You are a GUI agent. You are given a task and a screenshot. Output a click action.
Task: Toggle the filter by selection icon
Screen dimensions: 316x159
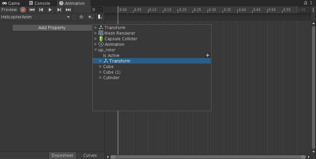click(82, 17)
